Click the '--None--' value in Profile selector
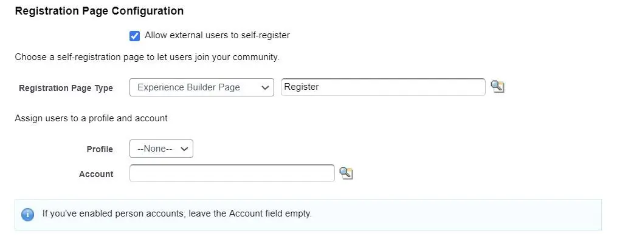Viewport: 617px width, 245px height. [x=155, y=149]
